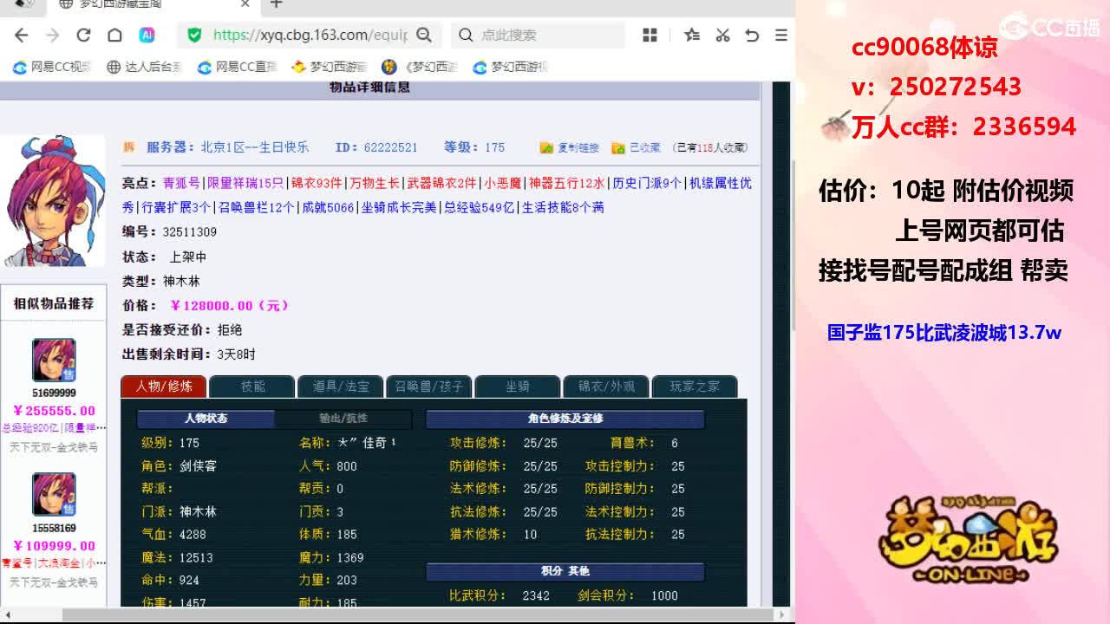Click the 历史门派9个 highlight tag

(647, 183)
